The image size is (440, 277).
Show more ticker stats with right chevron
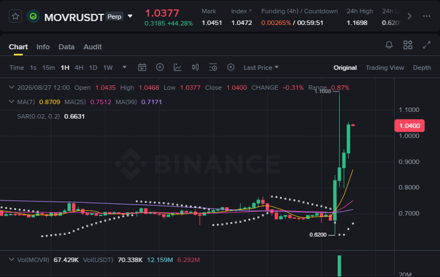tap(410, 16)
